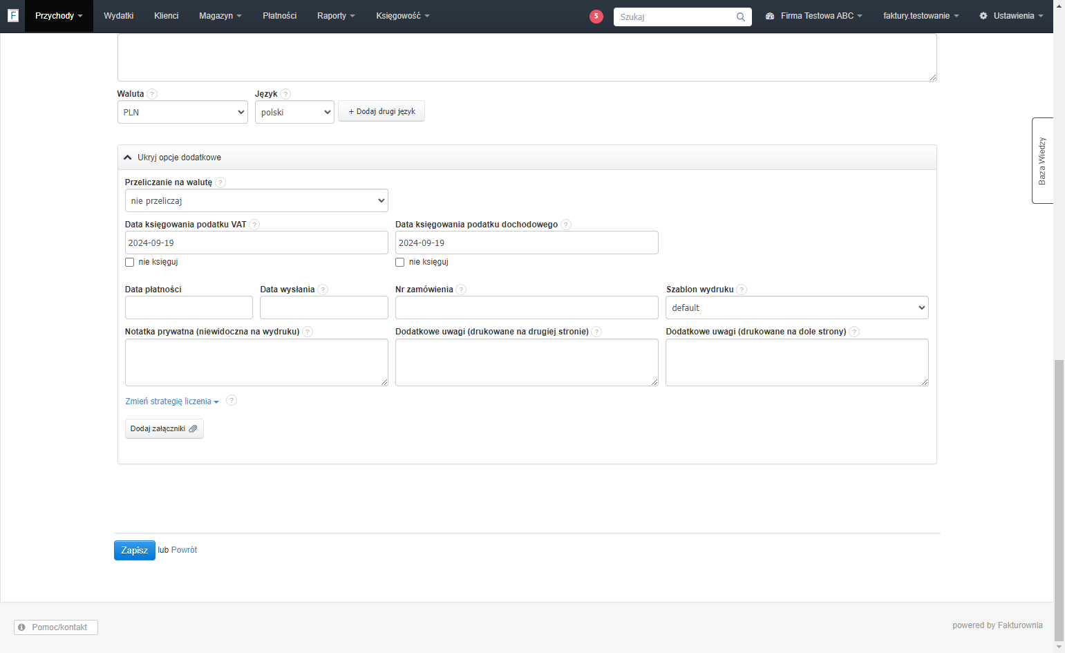This screenshot has height=653, width=1065.
Task: Click the Pomoc/kontakt button
Action: coord(56,627)
